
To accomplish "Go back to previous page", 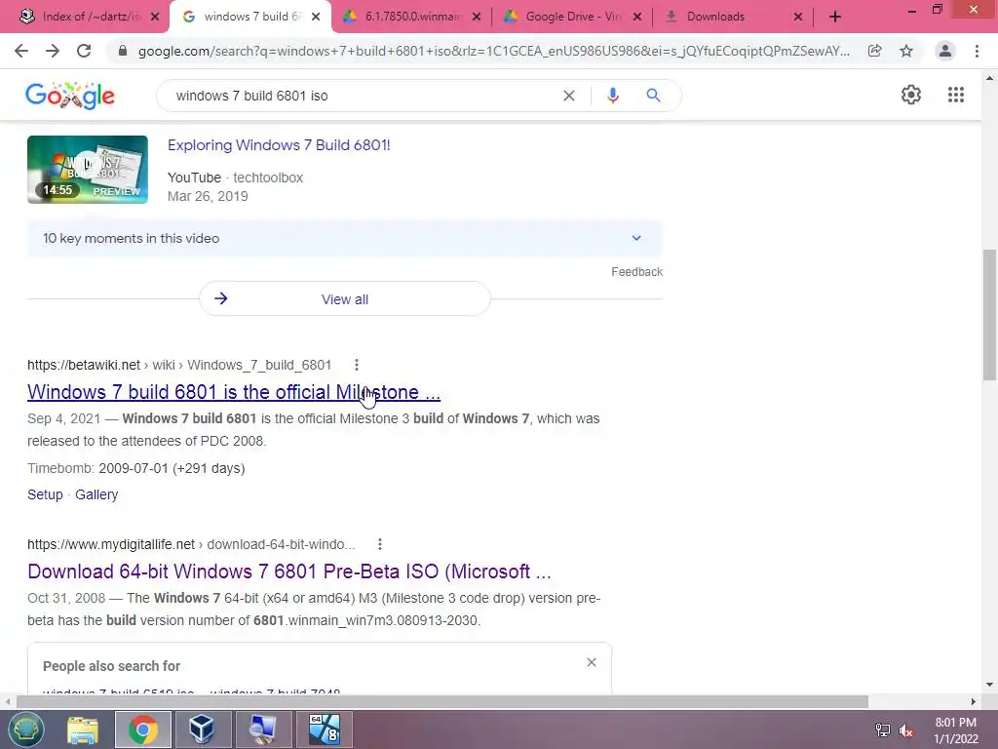I will coord(21,51).
